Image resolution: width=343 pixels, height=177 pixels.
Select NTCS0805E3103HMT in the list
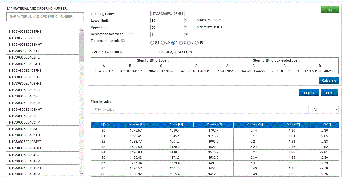[43, 122]
